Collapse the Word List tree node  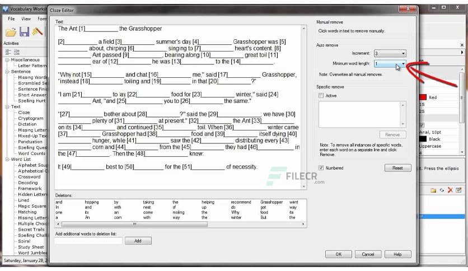tap(7, 160)
